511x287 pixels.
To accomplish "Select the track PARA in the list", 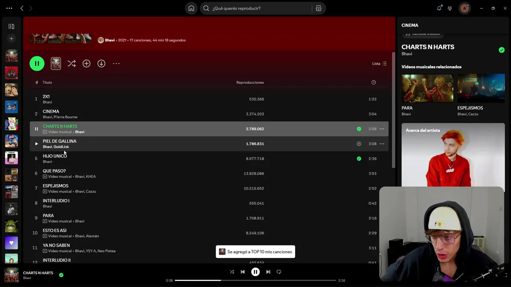I will point(209,218).
